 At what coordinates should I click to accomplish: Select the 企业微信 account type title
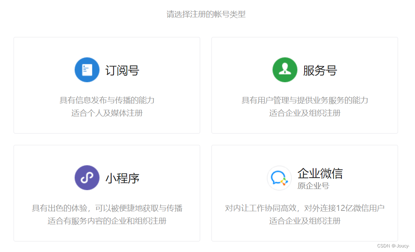320,173
